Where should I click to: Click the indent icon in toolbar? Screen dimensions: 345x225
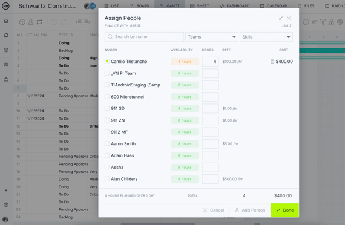tap(87, 22)
